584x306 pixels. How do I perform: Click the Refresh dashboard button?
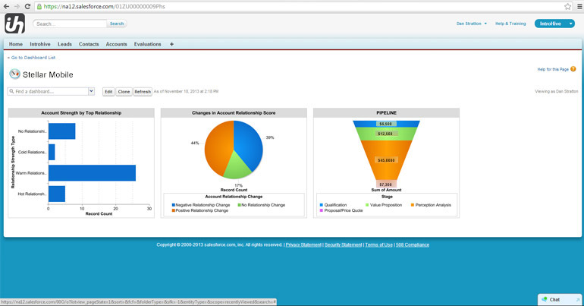pyautogui.click(x=143, y=92)
